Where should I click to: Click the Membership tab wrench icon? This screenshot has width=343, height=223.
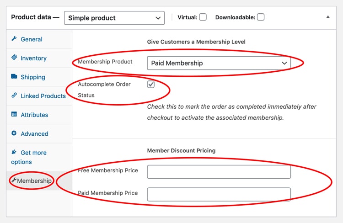coord(14,180)
